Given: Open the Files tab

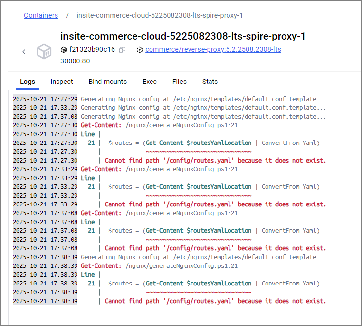Looking at the screenshot, I should [179, 81].
